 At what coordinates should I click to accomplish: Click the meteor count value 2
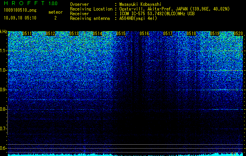coord(56,18)
